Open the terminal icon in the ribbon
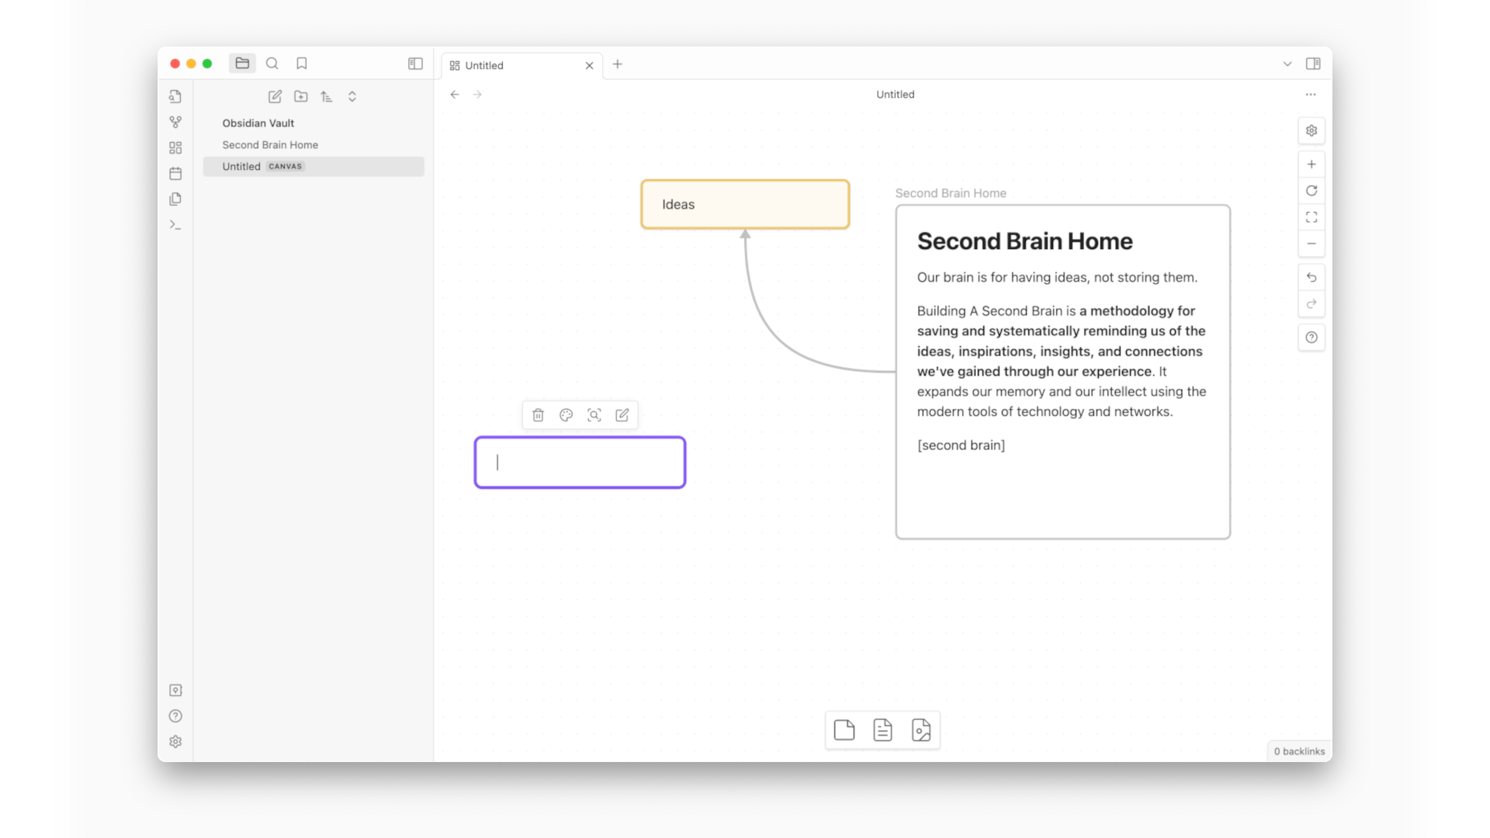The width and height of the screenshot is (1490, 838). (x=175, y=225)
